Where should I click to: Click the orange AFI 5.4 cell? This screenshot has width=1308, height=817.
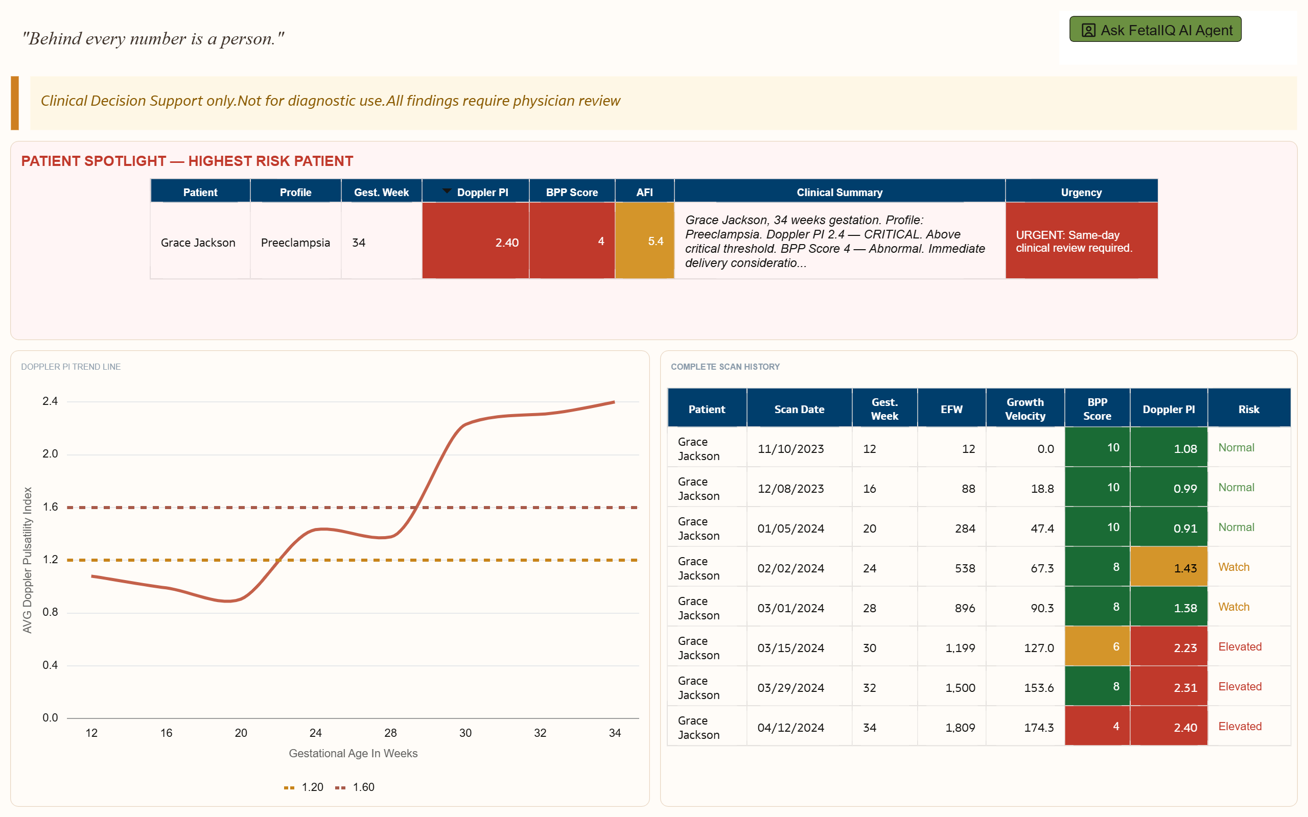coord(644,242)
